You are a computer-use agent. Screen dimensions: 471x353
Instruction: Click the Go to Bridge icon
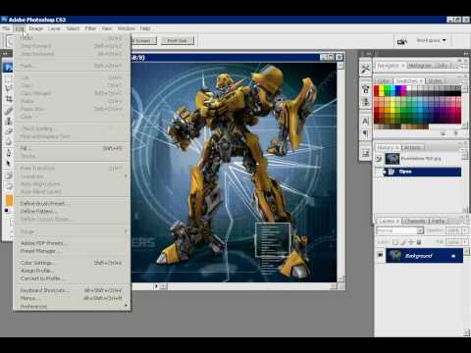(401, 41)
